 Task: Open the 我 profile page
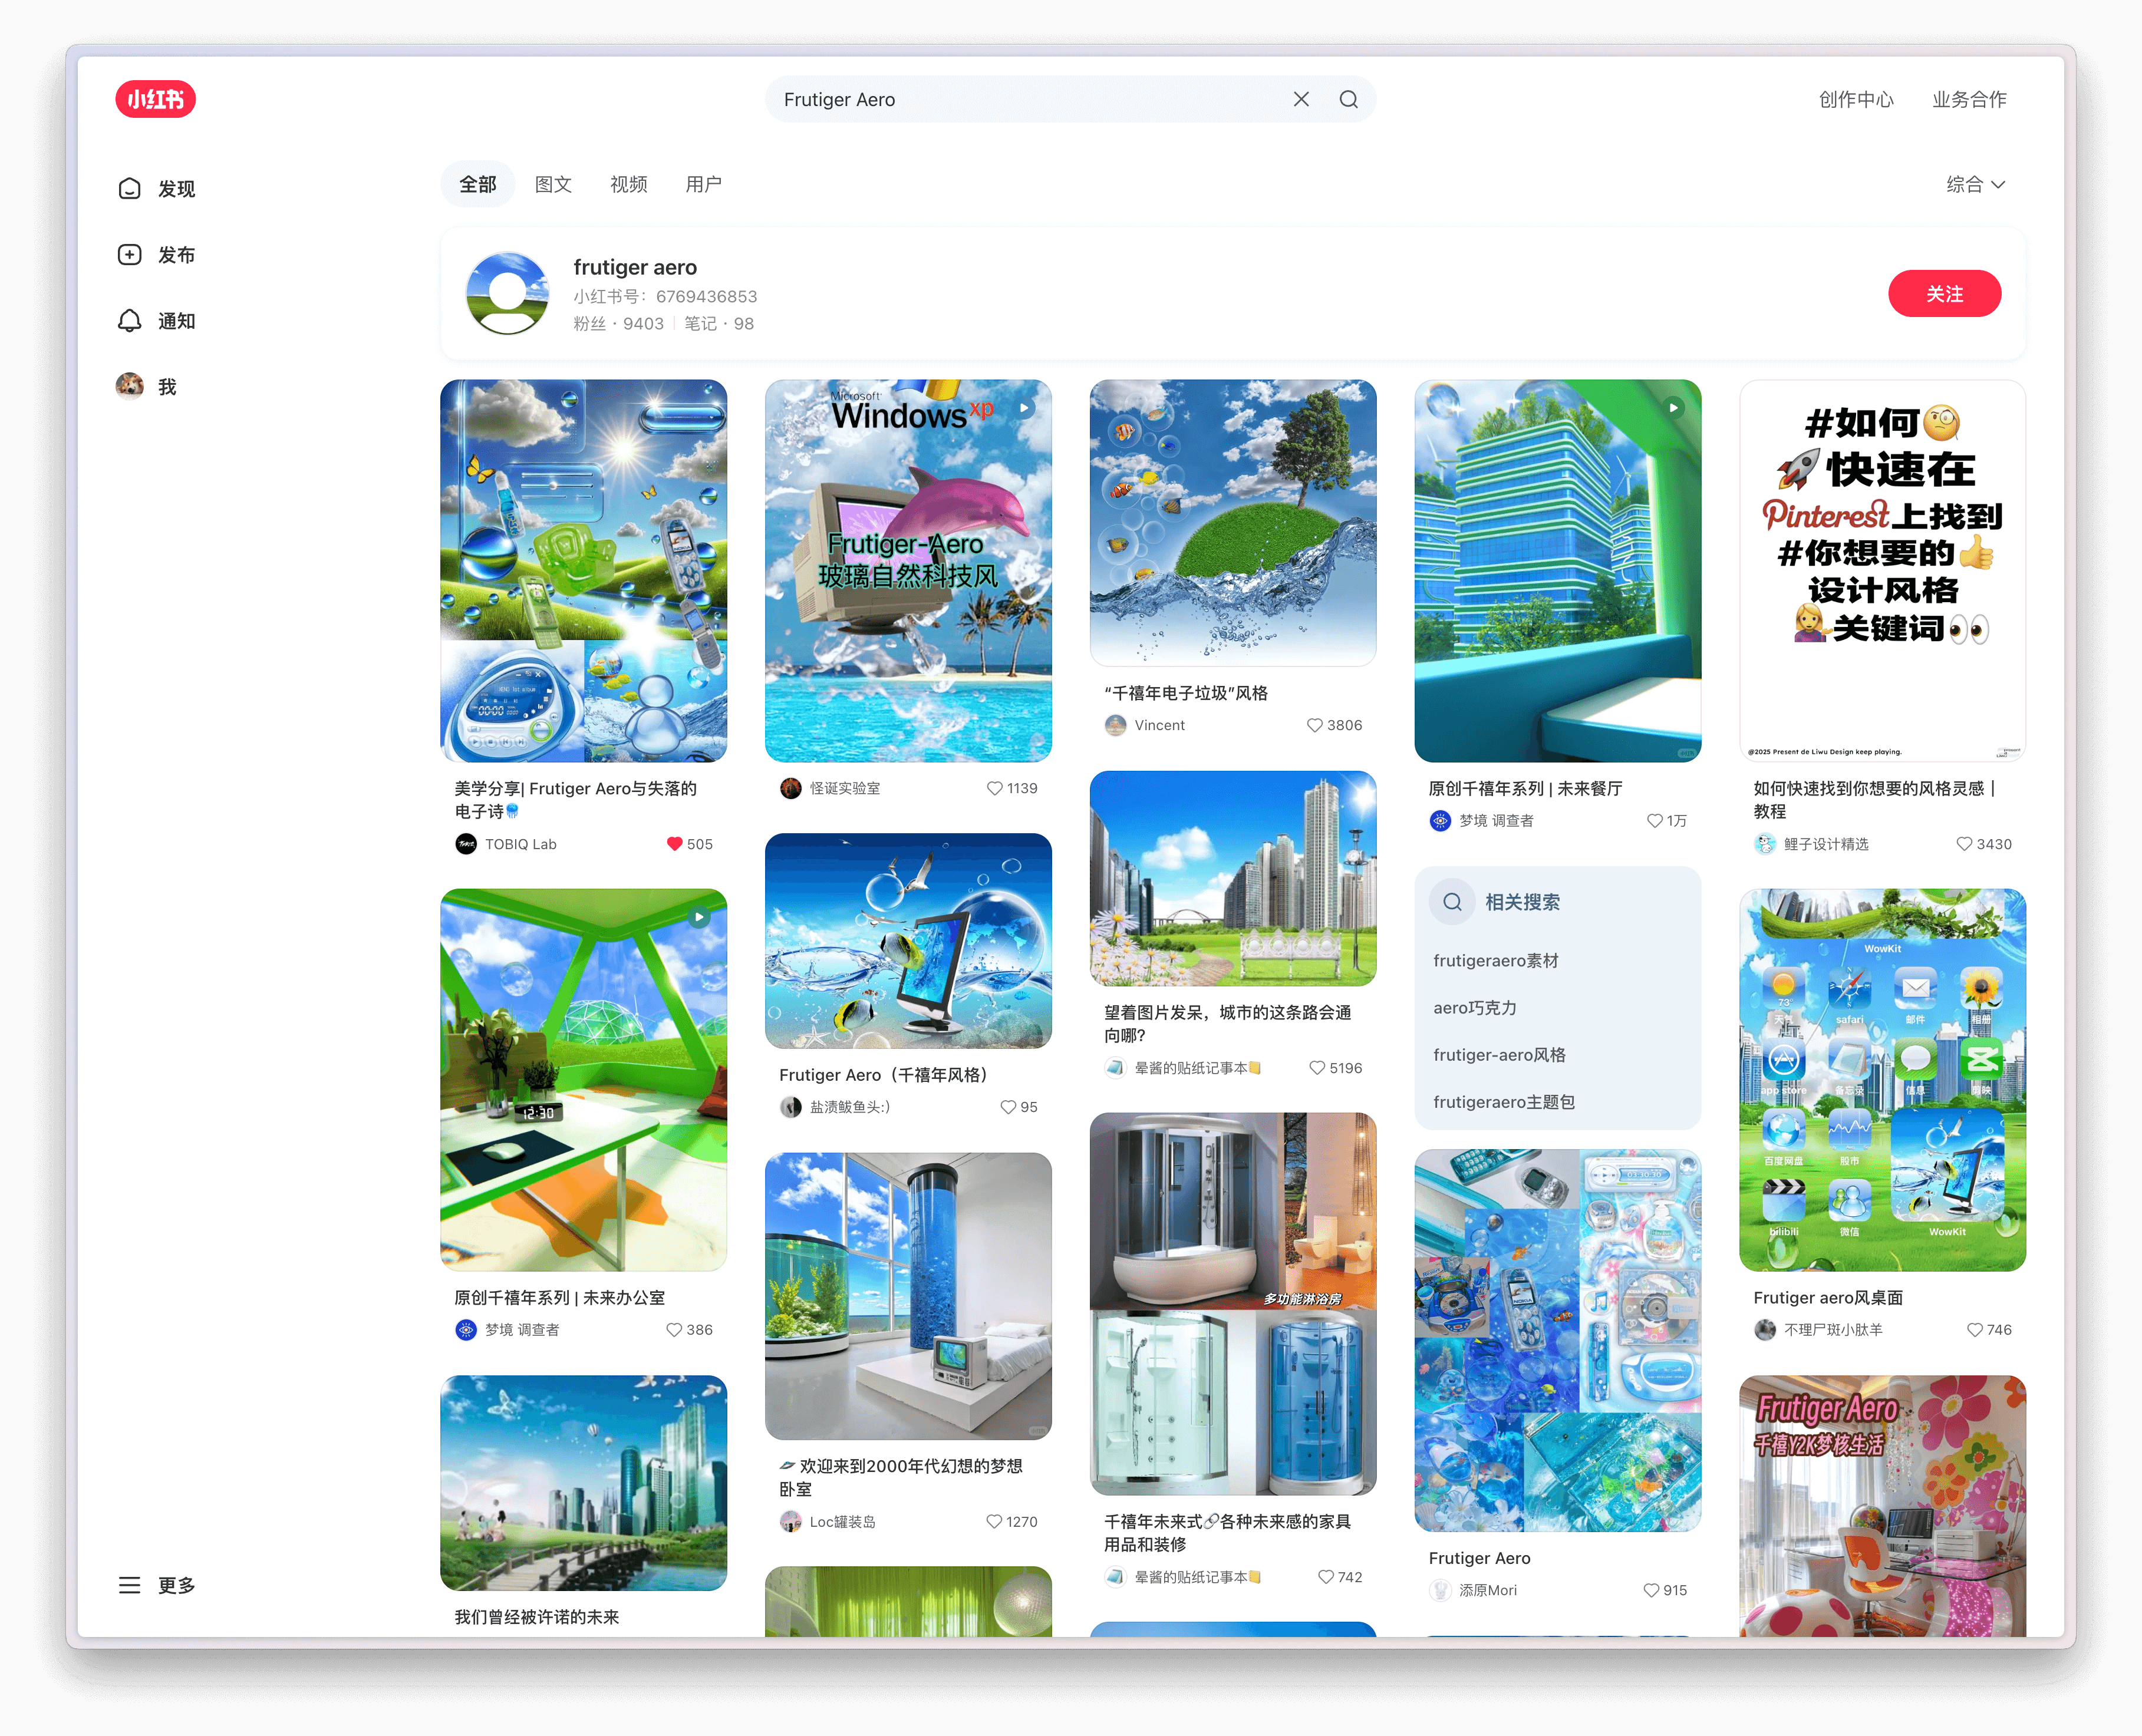pyautogui.click(x=147, y=387)
